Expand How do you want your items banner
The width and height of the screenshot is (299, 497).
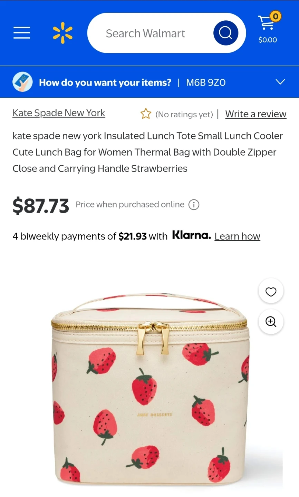pos(149,82)
